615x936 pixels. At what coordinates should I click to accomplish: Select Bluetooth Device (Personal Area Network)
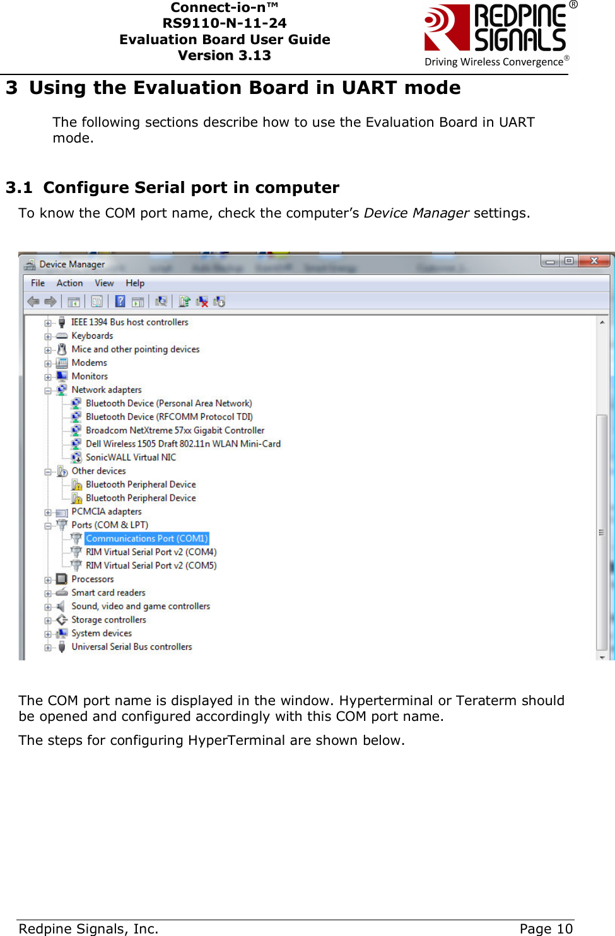click(169, 403)
